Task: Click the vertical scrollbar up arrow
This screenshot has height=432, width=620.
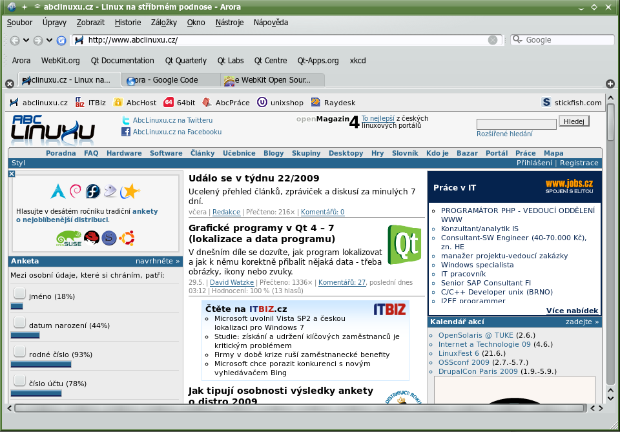Action: coord(610,98)
